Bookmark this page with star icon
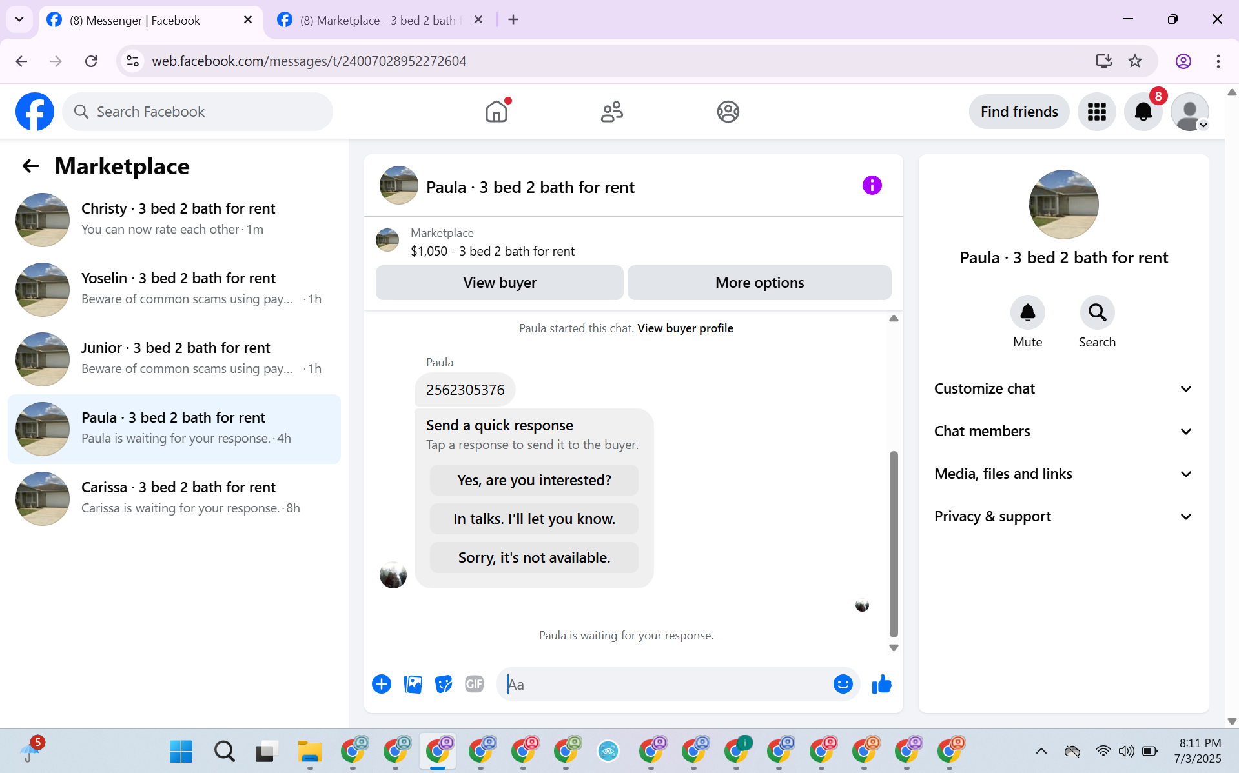 (1135, 61)
